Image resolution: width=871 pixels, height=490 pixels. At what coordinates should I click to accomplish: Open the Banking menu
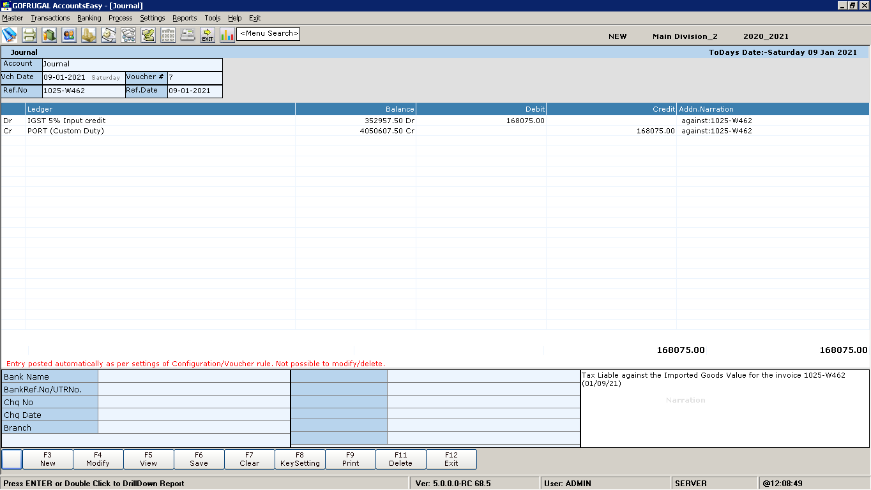coord(89,18)
